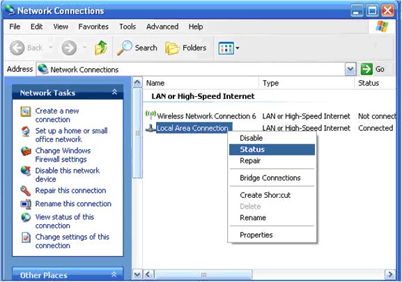Image resolution: width=402 pixels, height=282 pixels.
Task: Click Change Windows Firewall settings link
Action: (x=63, y=155)
